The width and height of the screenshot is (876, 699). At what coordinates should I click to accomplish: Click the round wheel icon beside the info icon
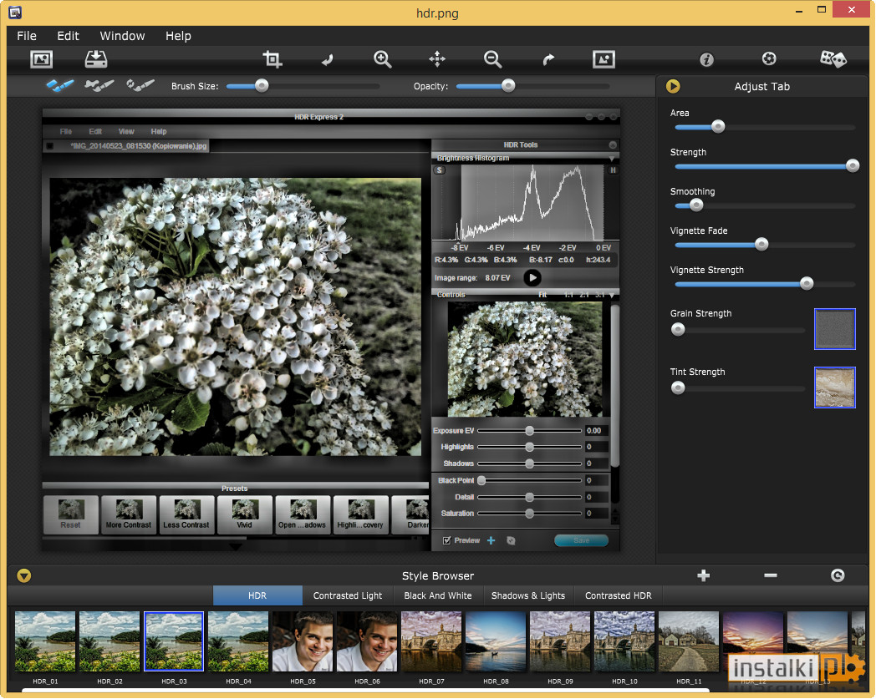[x=769, y=58]
